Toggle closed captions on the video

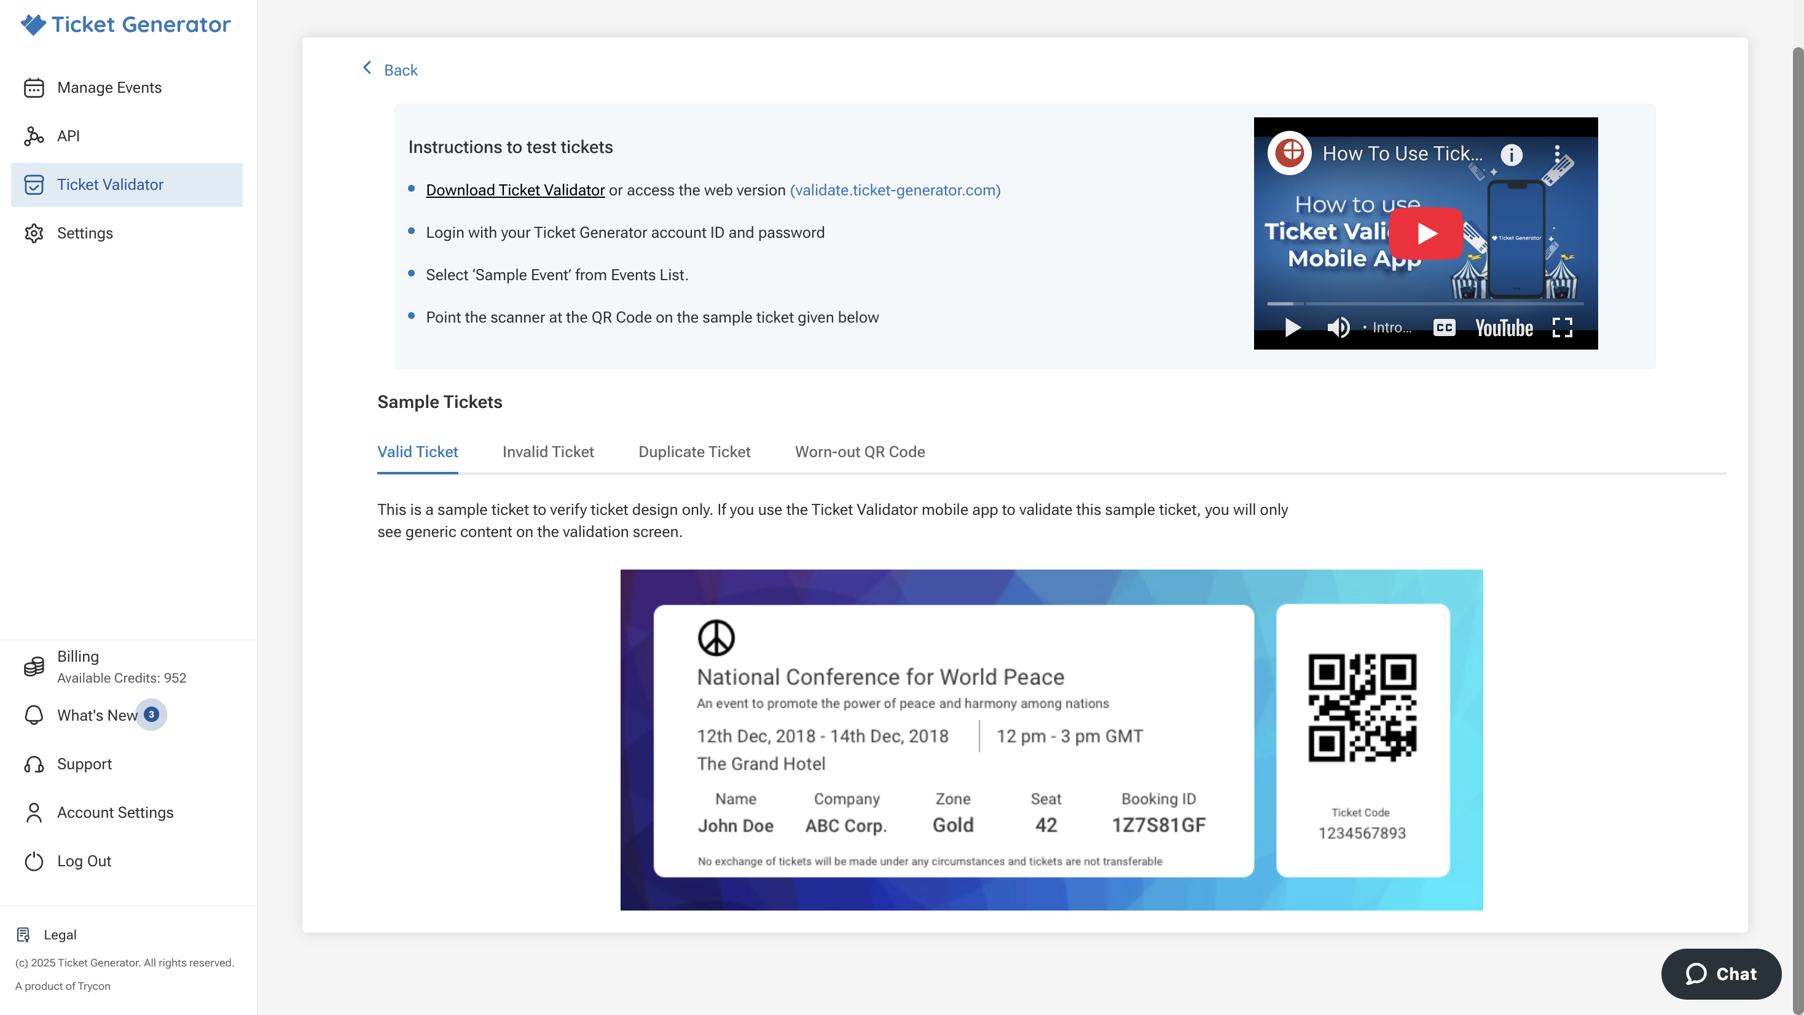pos(1444,327)
